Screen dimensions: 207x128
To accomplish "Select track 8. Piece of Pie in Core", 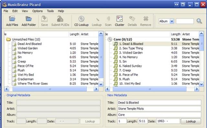I will (128, 75).
